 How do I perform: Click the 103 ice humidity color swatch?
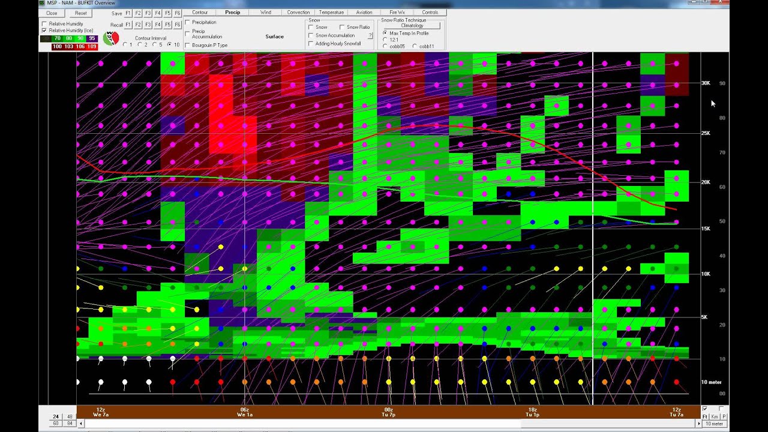pos(69,46)
